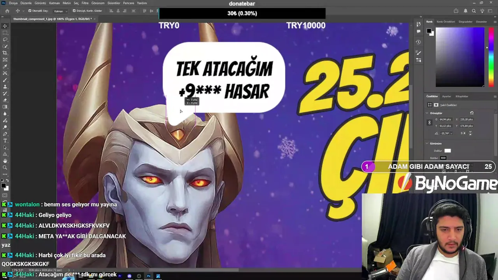Select the Gradient tool
Viewport: 498px width, 280px height.
pos(5,107)
